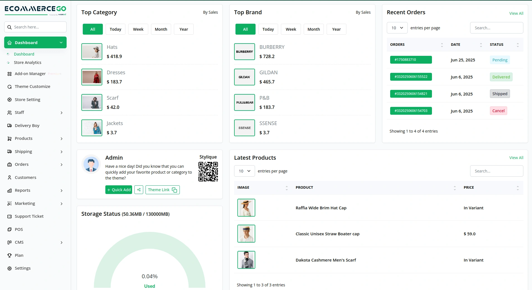The image size is (532, 290).
Task: Open Recent Orders entries per page dropdown
Action: click(397, 28)
